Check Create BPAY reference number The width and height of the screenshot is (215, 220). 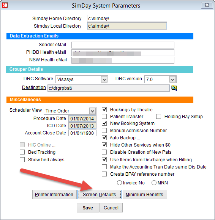click(x=104, y=174)
